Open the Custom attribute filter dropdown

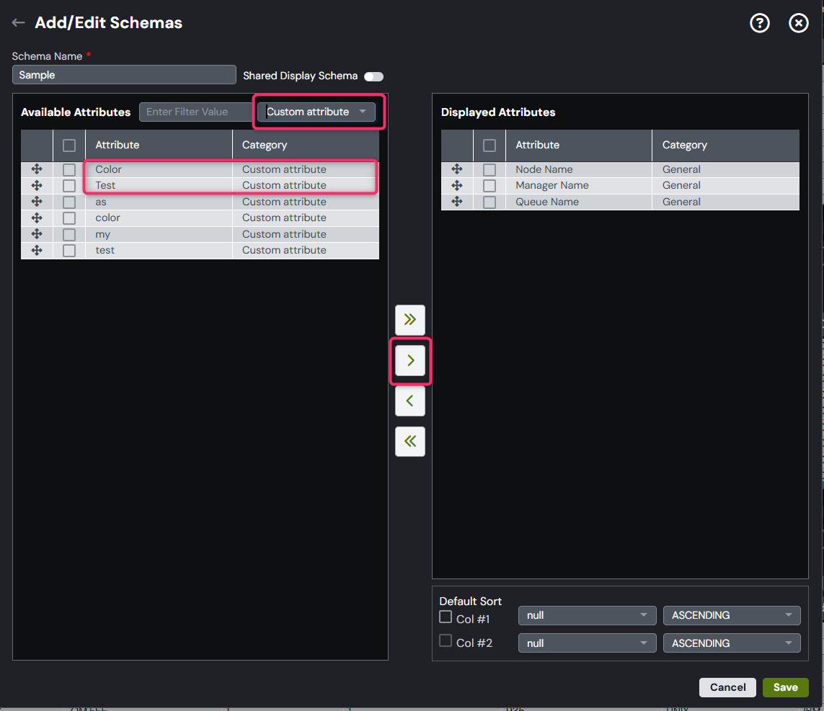317,112
